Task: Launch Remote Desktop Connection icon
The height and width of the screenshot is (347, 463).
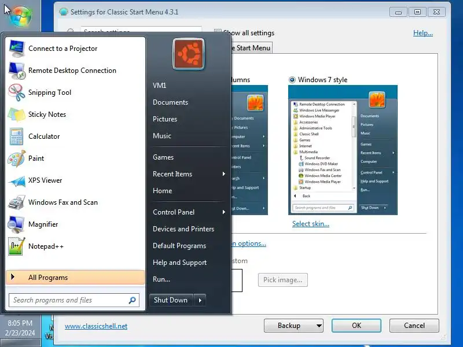Action: click(17, 71)
